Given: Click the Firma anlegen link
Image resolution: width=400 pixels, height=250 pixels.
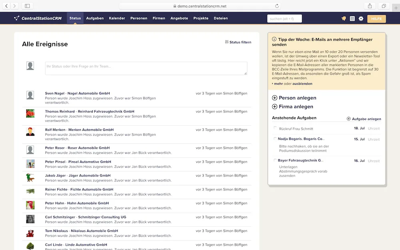Looking at the screenshot, I should 296,106.
